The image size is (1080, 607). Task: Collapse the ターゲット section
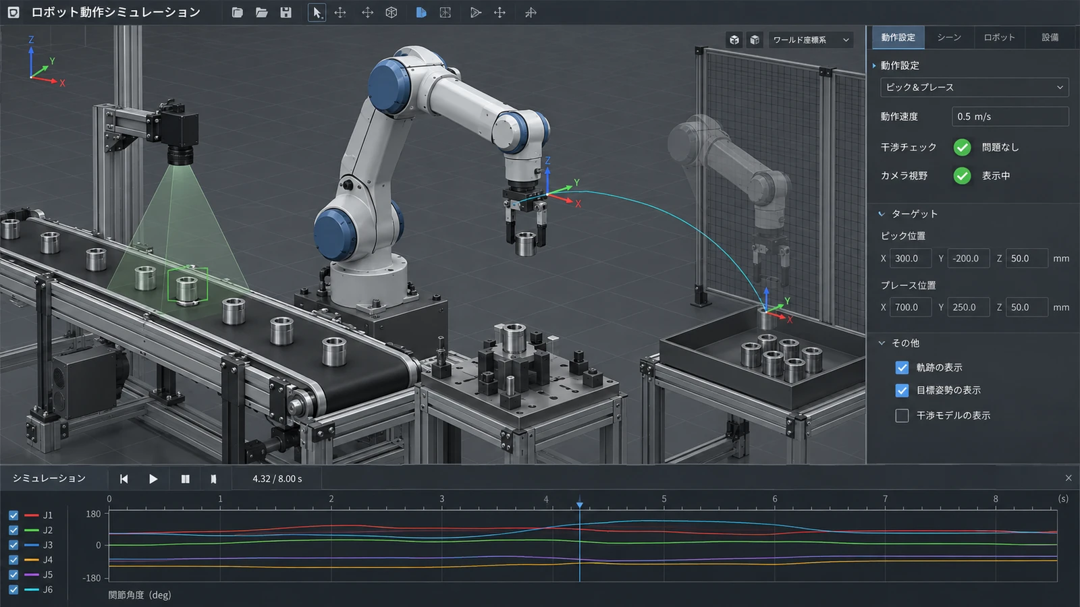[908, 214]
